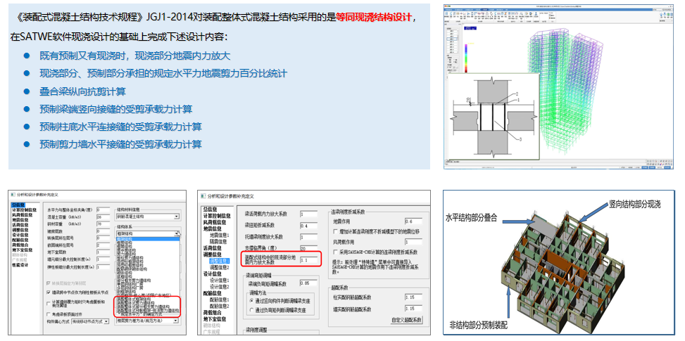Viewport: 685px width, 341px height.
Task: Click the 梁扭矩折减系数 input field
Action: pos(309,225)
